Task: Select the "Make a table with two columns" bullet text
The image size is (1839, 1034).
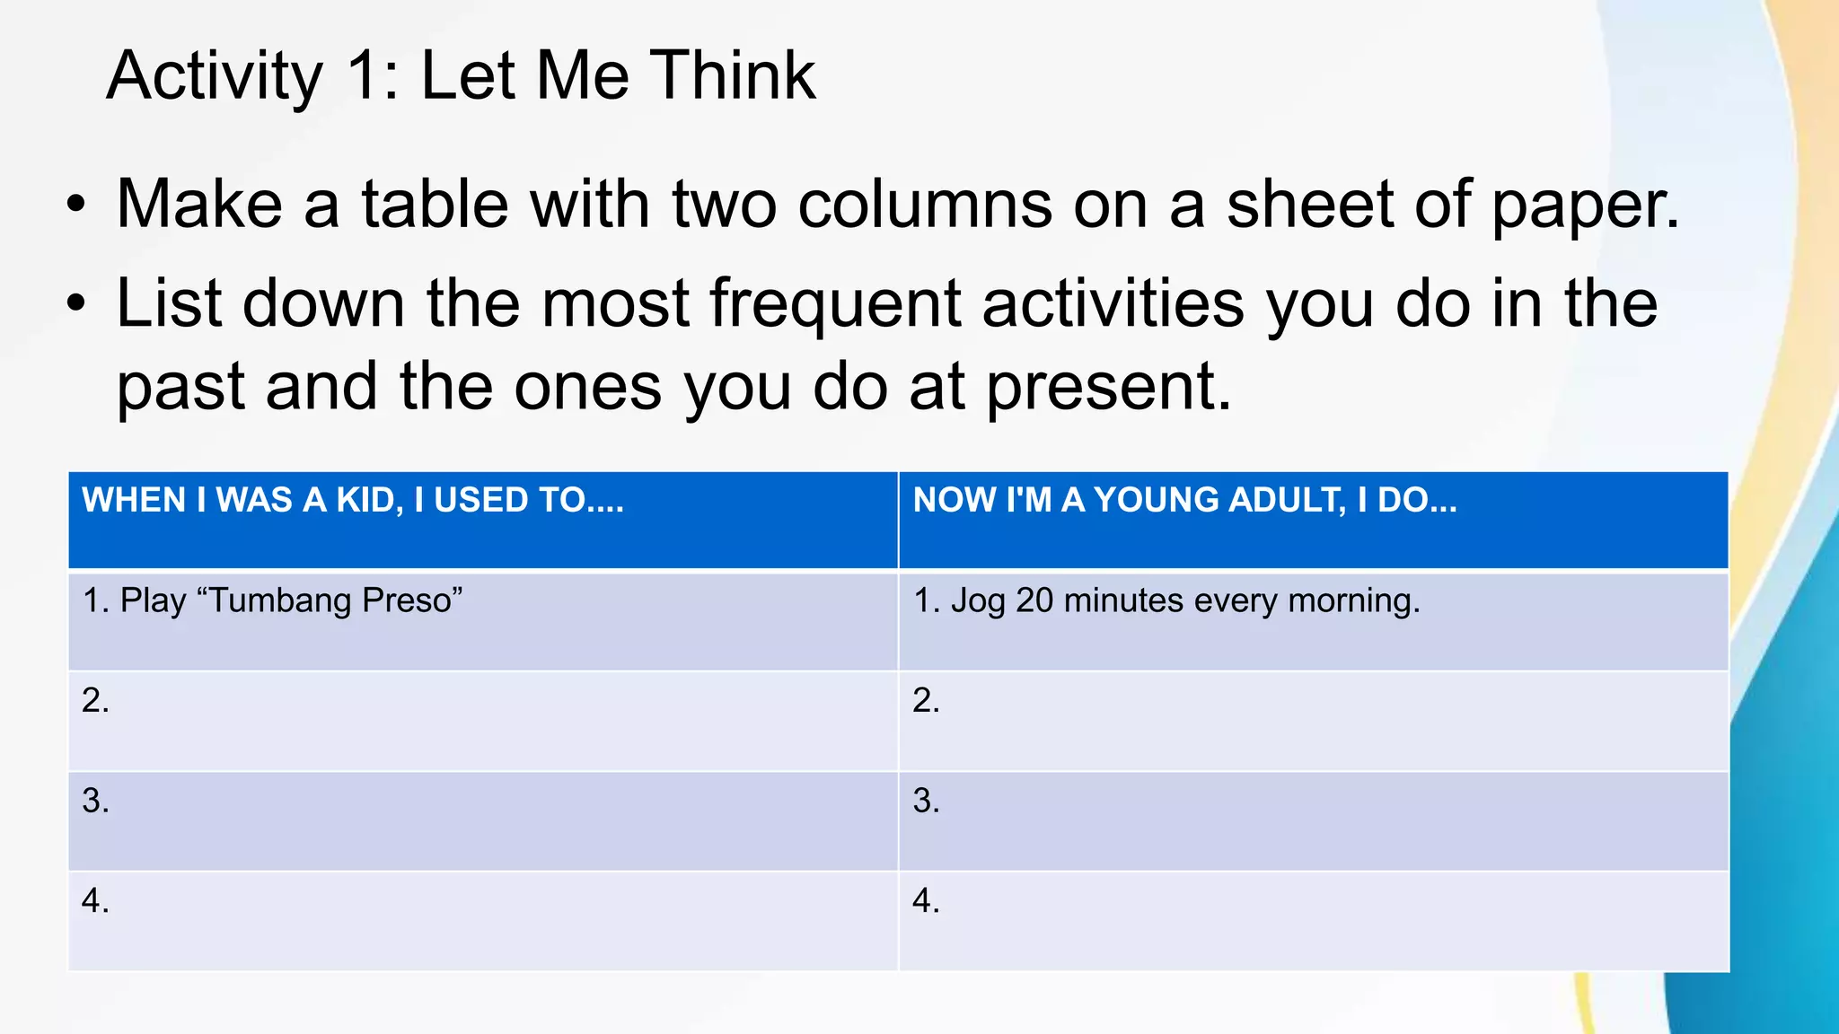Action: [x=898, y=205]
